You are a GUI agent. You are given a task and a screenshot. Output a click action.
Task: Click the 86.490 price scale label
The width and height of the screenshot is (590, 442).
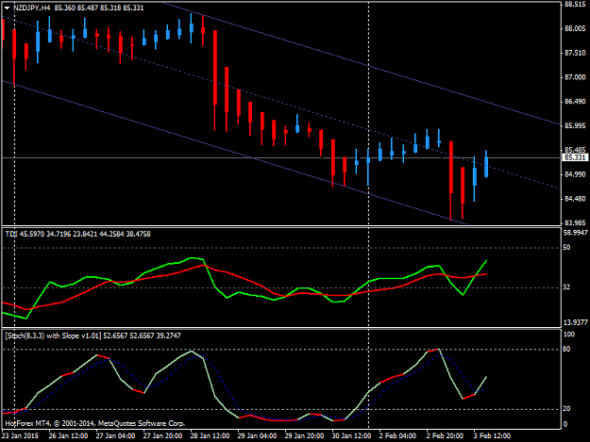[575, 102]
